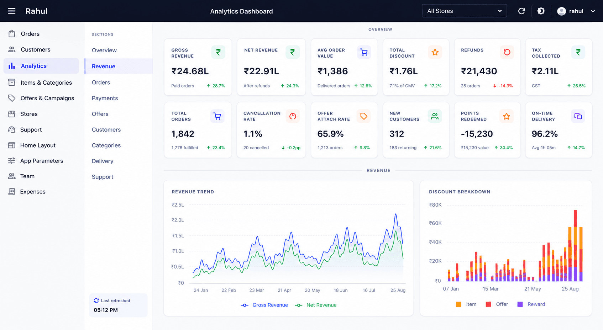Click the Points Redeemed star icon
603x330 pixels.
tap(506, 116)
